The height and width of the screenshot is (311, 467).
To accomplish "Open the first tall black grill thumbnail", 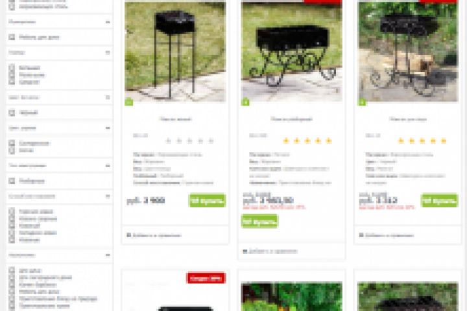I will click(175, 51).
